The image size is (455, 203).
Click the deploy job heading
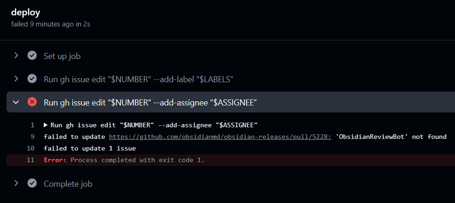[26, 13]
